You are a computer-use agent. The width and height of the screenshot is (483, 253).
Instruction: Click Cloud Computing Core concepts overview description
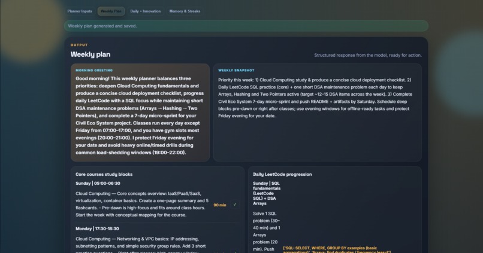[x=142, y=204]
